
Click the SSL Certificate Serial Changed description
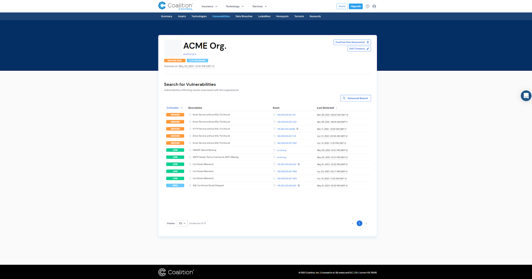click(208, 185)
